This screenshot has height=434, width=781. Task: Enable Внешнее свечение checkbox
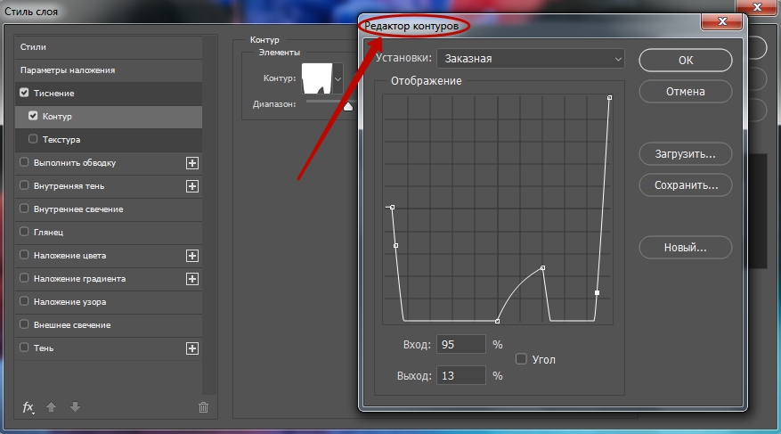click(x=24, y=323)
